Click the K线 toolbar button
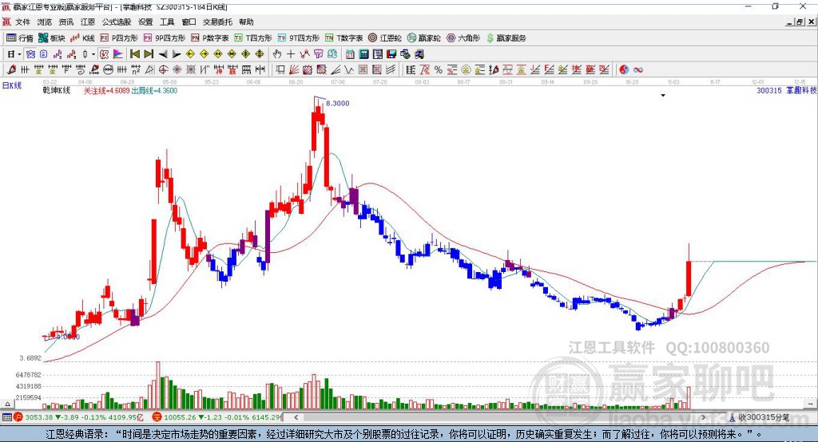818x442 pixels. 82,38
